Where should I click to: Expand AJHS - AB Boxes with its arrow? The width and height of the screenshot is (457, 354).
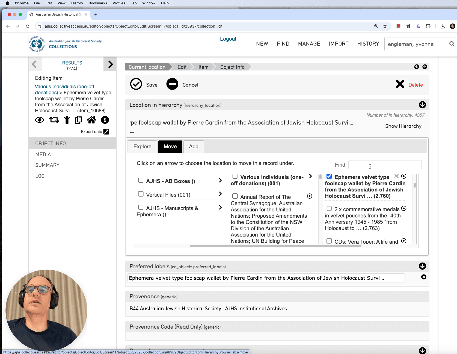[x=220, y=180]
